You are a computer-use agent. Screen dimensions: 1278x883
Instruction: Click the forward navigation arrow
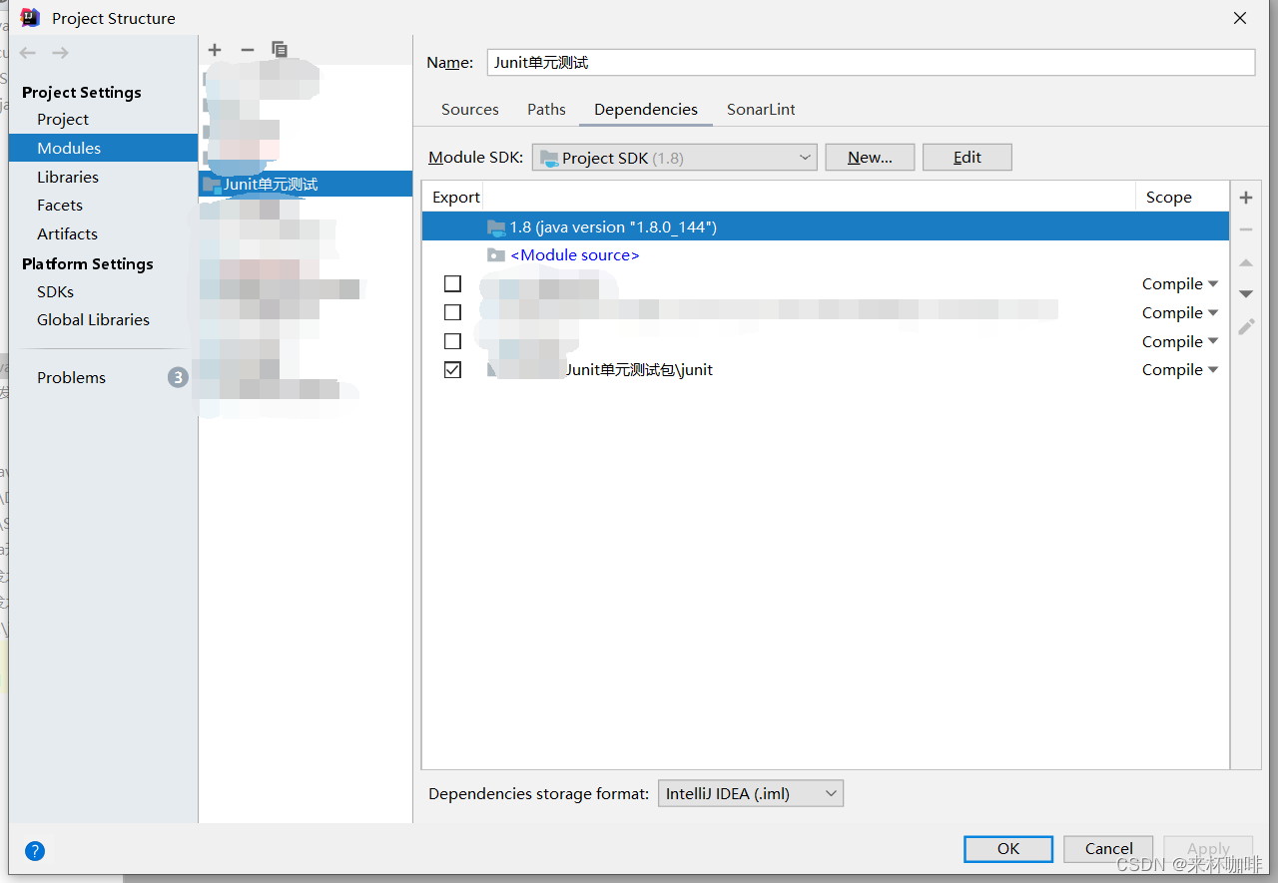coord(61,53)
